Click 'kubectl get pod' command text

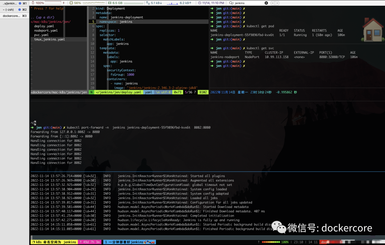click(260, 26)
